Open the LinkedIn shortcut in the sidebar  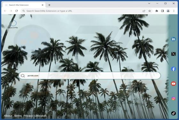coord(173,39)
